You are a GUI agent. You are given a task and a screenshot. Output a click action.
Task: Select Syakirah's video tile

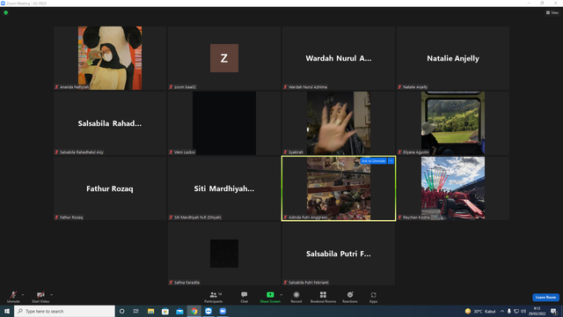(339, 123)
